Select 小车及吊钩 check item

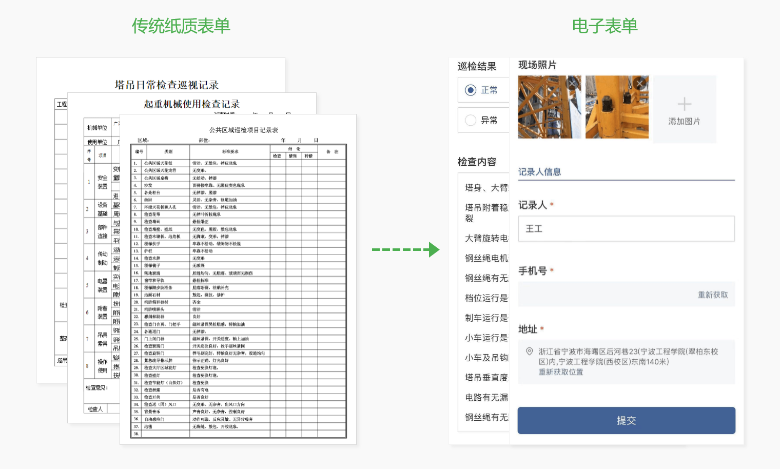pyautogui.click(x=486, y=358)
